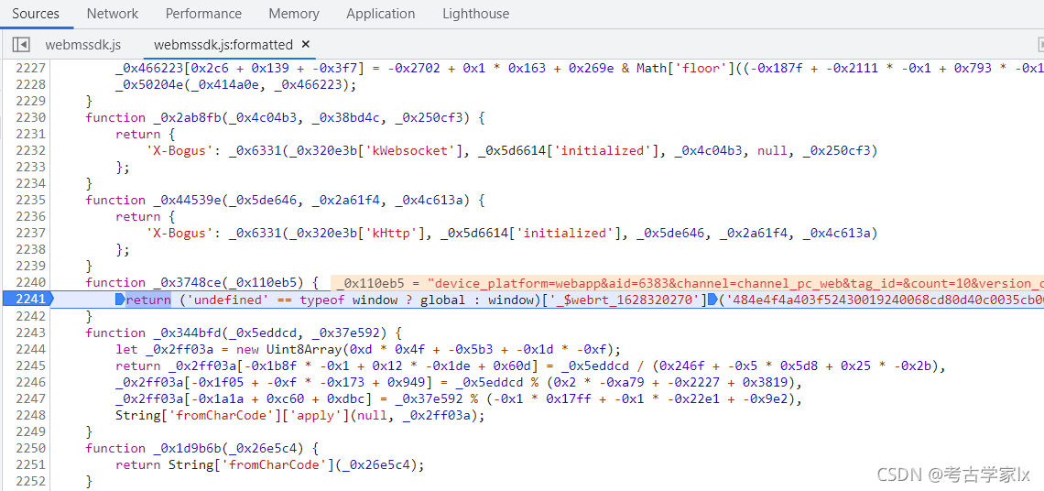
Task: Open the Application panel
Action: (x=381, y=14)
